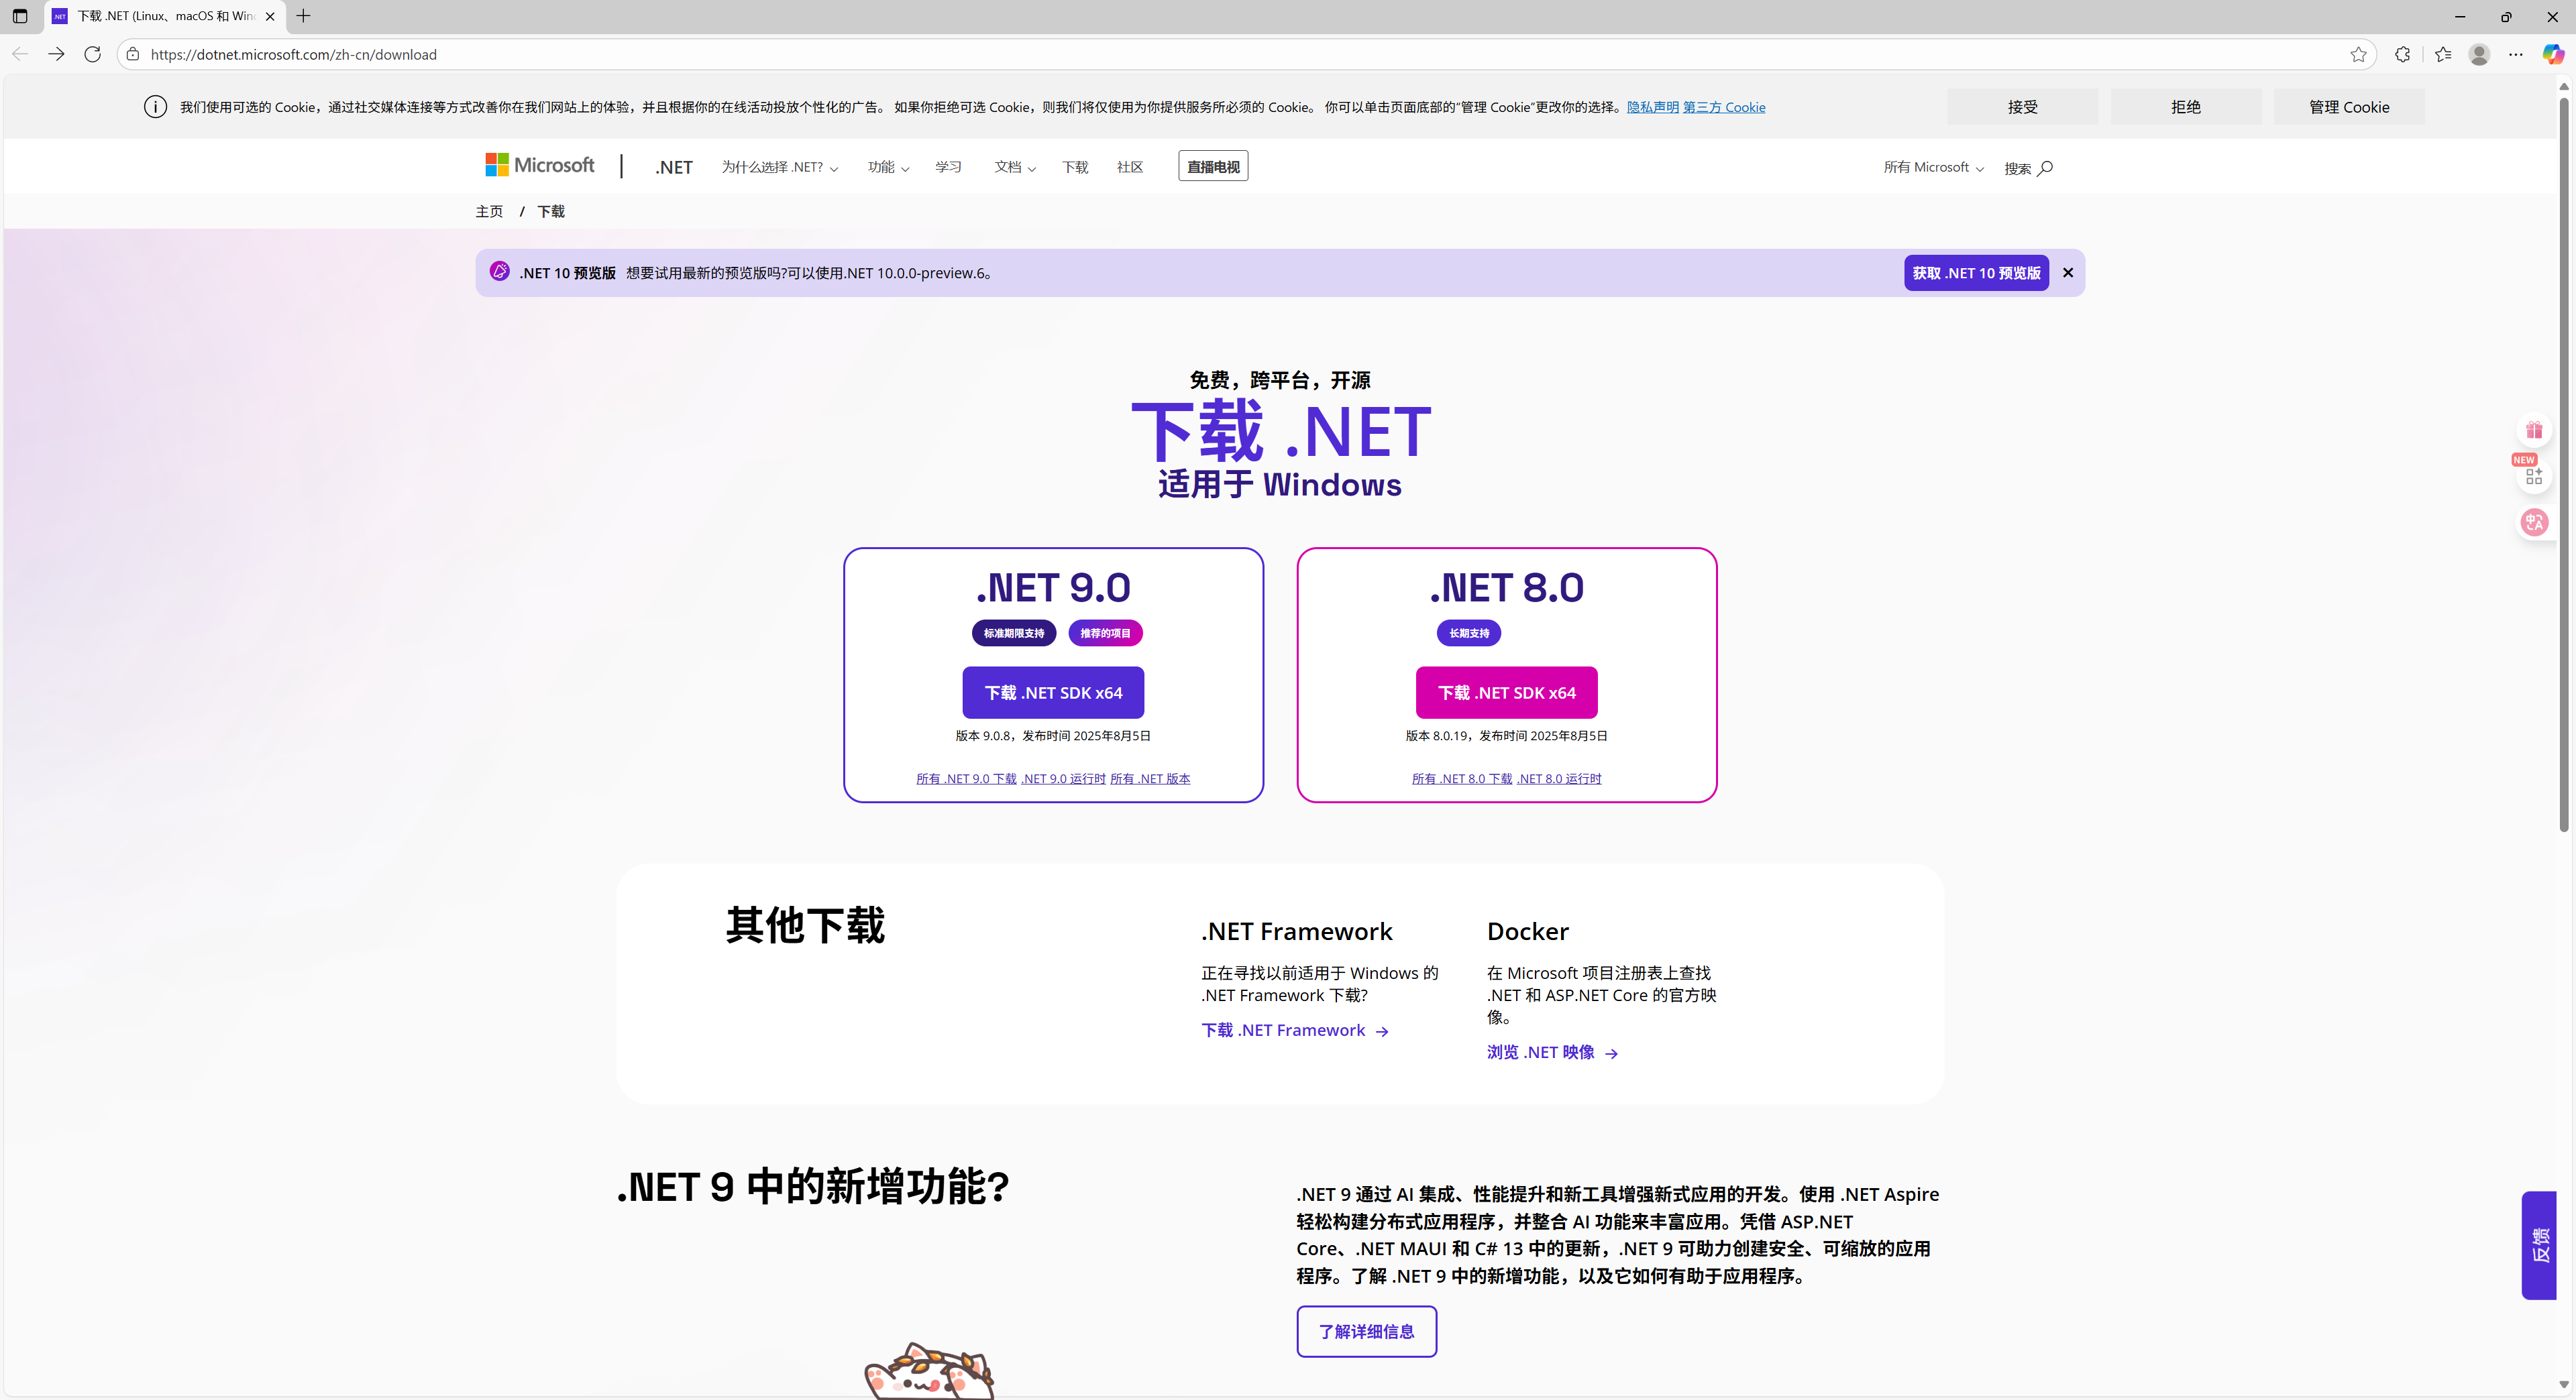Expand the 所有 Microsoft dropdown
This screenshot has height=1400, width=2576.
[1933, 167]
